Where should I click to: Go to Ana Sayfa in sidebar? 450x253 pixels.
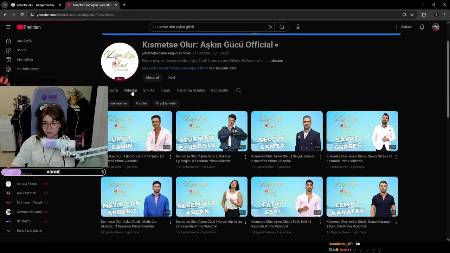pos(24,41)
